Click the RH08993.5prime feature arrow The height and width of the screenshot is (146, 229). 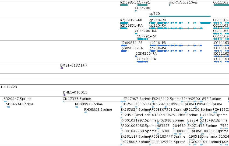pos(86,112)
